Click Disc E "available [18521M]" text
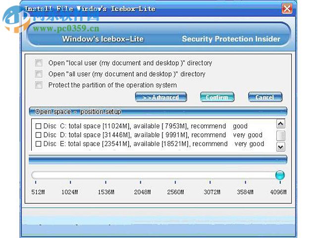This screenshot has height=238, width=317. (x=162, y=144)
